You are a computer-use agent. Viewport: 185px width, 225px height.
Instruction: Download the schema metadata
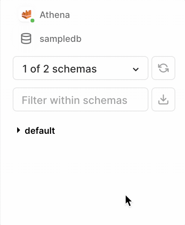coord(163,99)
